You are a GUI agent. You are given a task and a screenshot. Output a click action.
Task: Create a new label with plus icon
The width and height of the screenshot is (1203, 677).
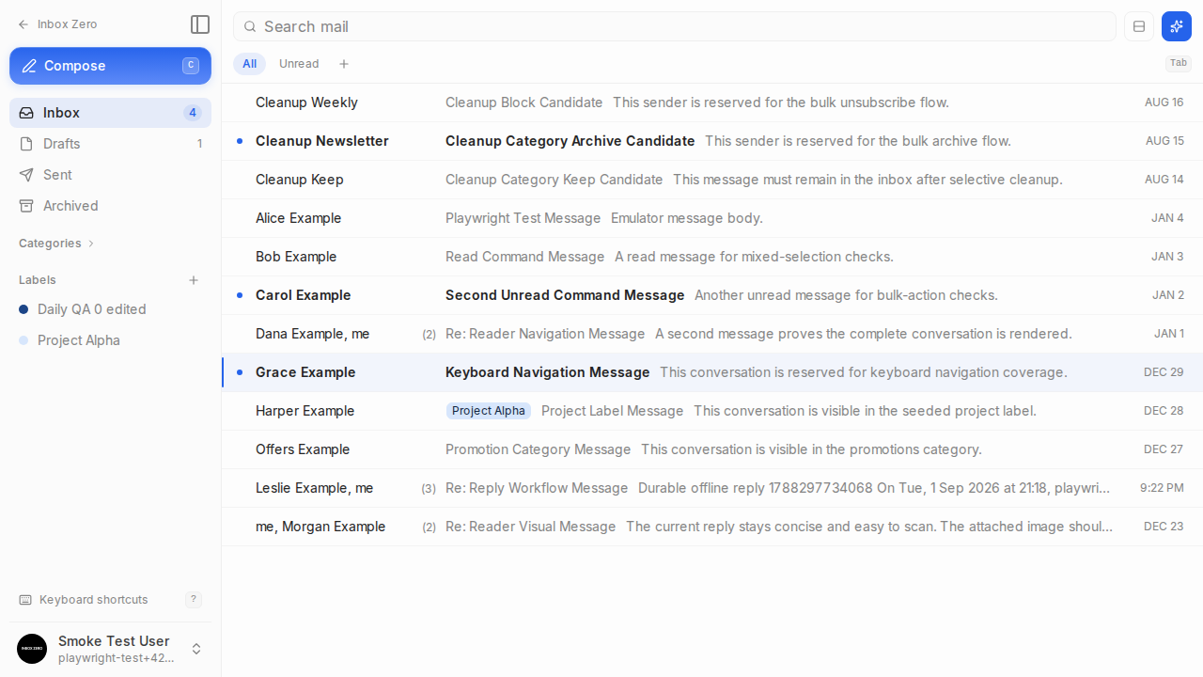tap(194, 280)
